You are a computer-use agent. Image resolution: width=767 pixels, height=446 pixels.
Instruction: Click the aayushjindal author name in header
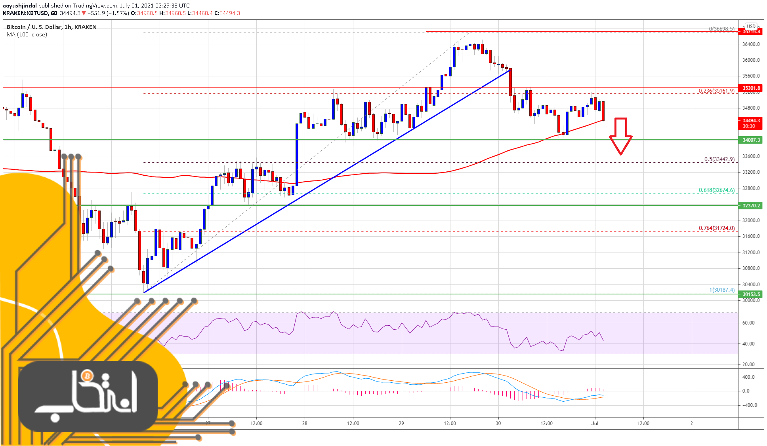(x=20, y=6)
